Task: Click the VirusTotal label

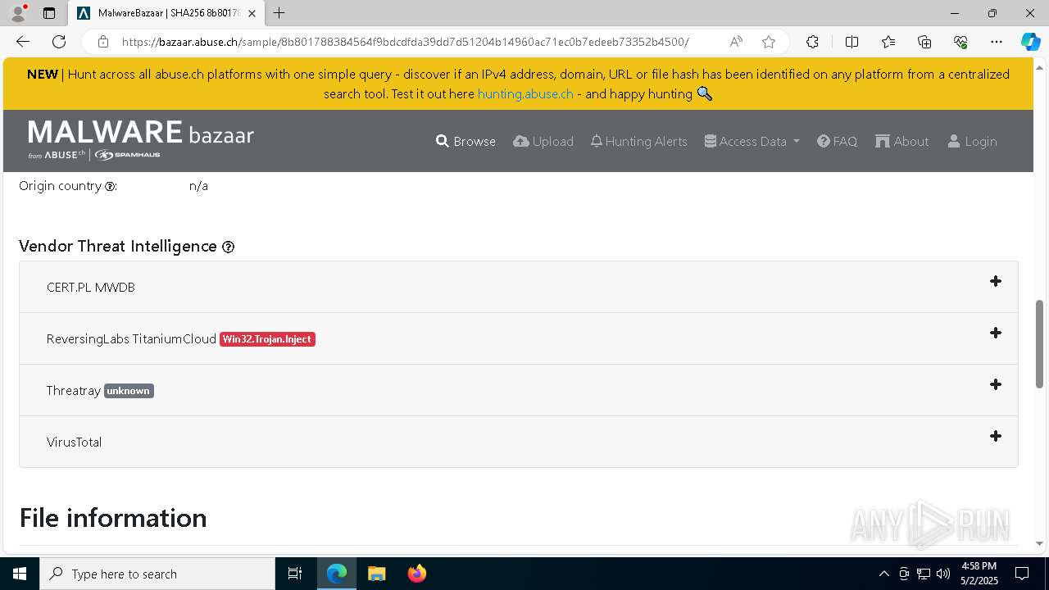Action: 75,442
